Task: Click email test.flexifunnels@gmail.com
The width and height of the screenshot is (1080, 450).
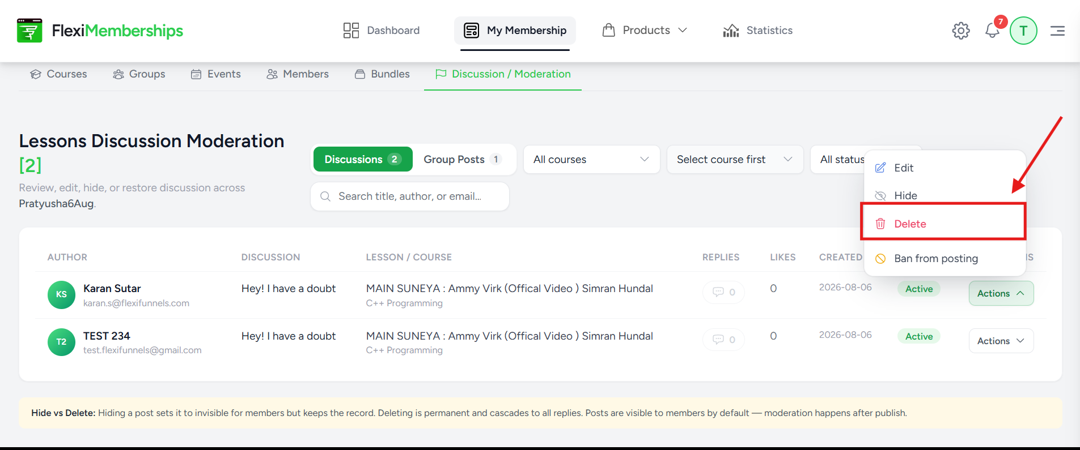Action: click(142, 350)
